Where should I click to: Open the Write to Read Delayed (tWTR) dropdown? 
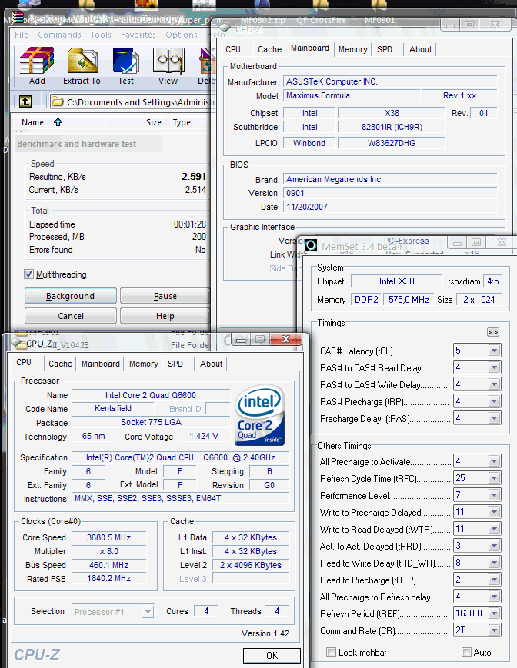494,529
